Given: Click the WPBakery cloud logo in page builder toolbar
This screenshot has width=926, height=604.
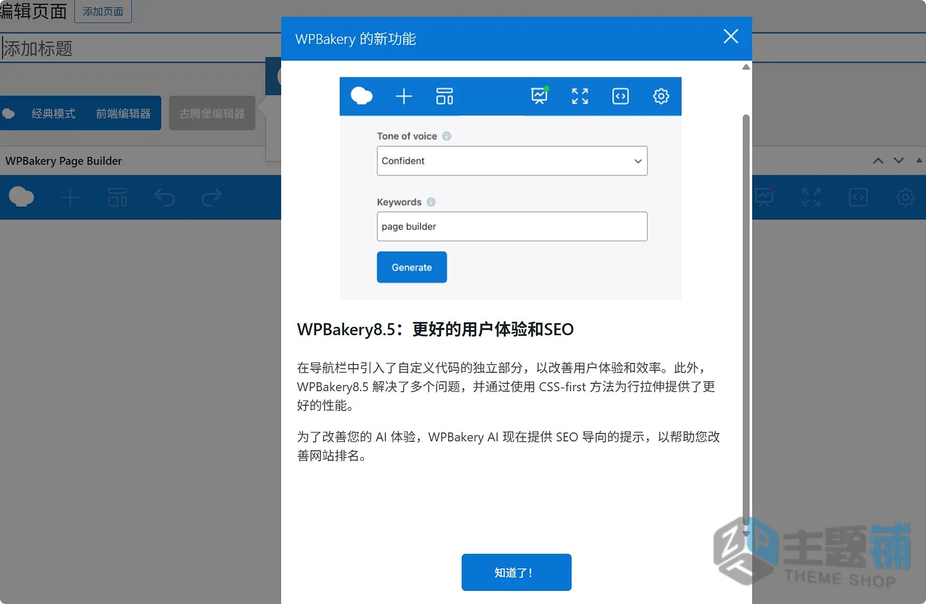Looking at the screenshot, I should tap(21, 197).
